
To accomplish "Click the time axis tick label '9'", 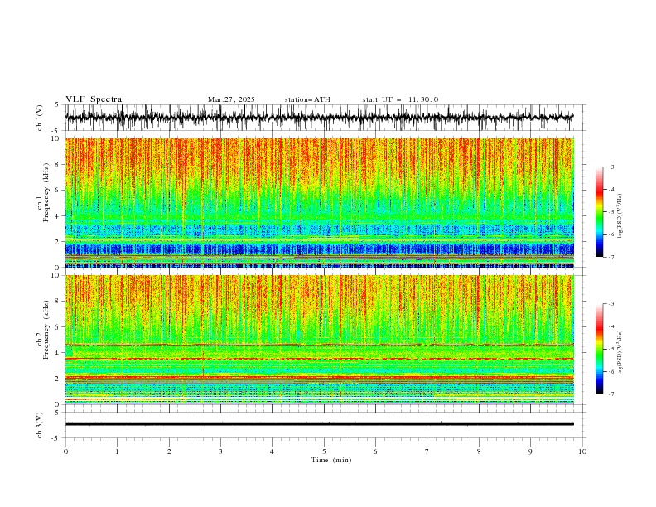I will pos(530,451).
